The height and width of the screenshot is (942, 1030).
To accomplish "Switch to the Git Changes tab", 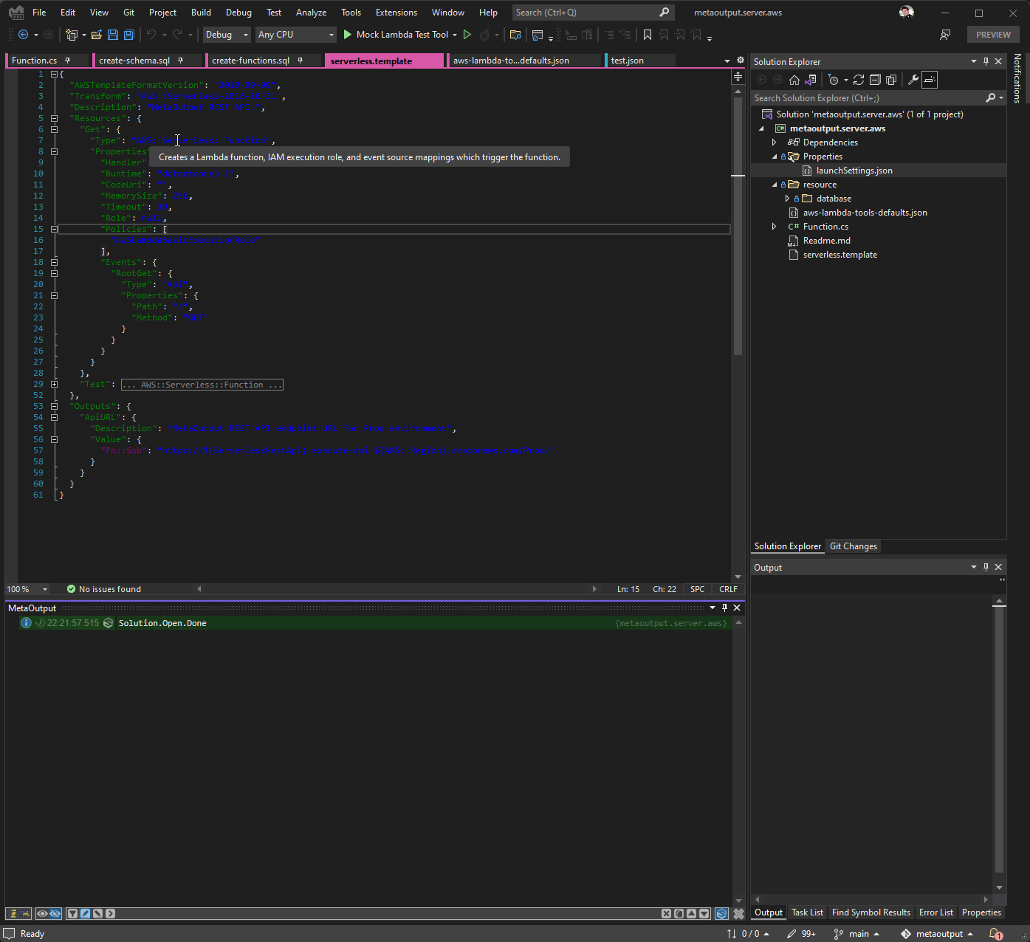I will pos(853,546).
